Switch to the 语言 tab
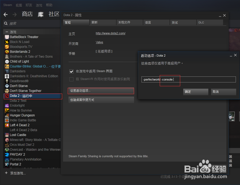Image resolution: width=240 pixels, height=185 pixels. [x=156, y=22]
